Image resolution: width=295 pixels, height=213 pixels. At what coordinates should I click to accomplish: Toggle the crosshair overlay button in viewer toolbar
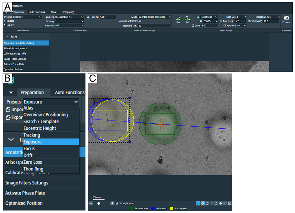point(198,203)
